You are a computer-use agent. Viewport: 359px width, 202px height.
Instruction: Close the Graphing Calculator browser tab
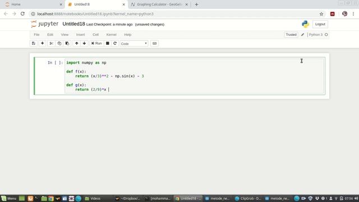(x=186, y=4)
